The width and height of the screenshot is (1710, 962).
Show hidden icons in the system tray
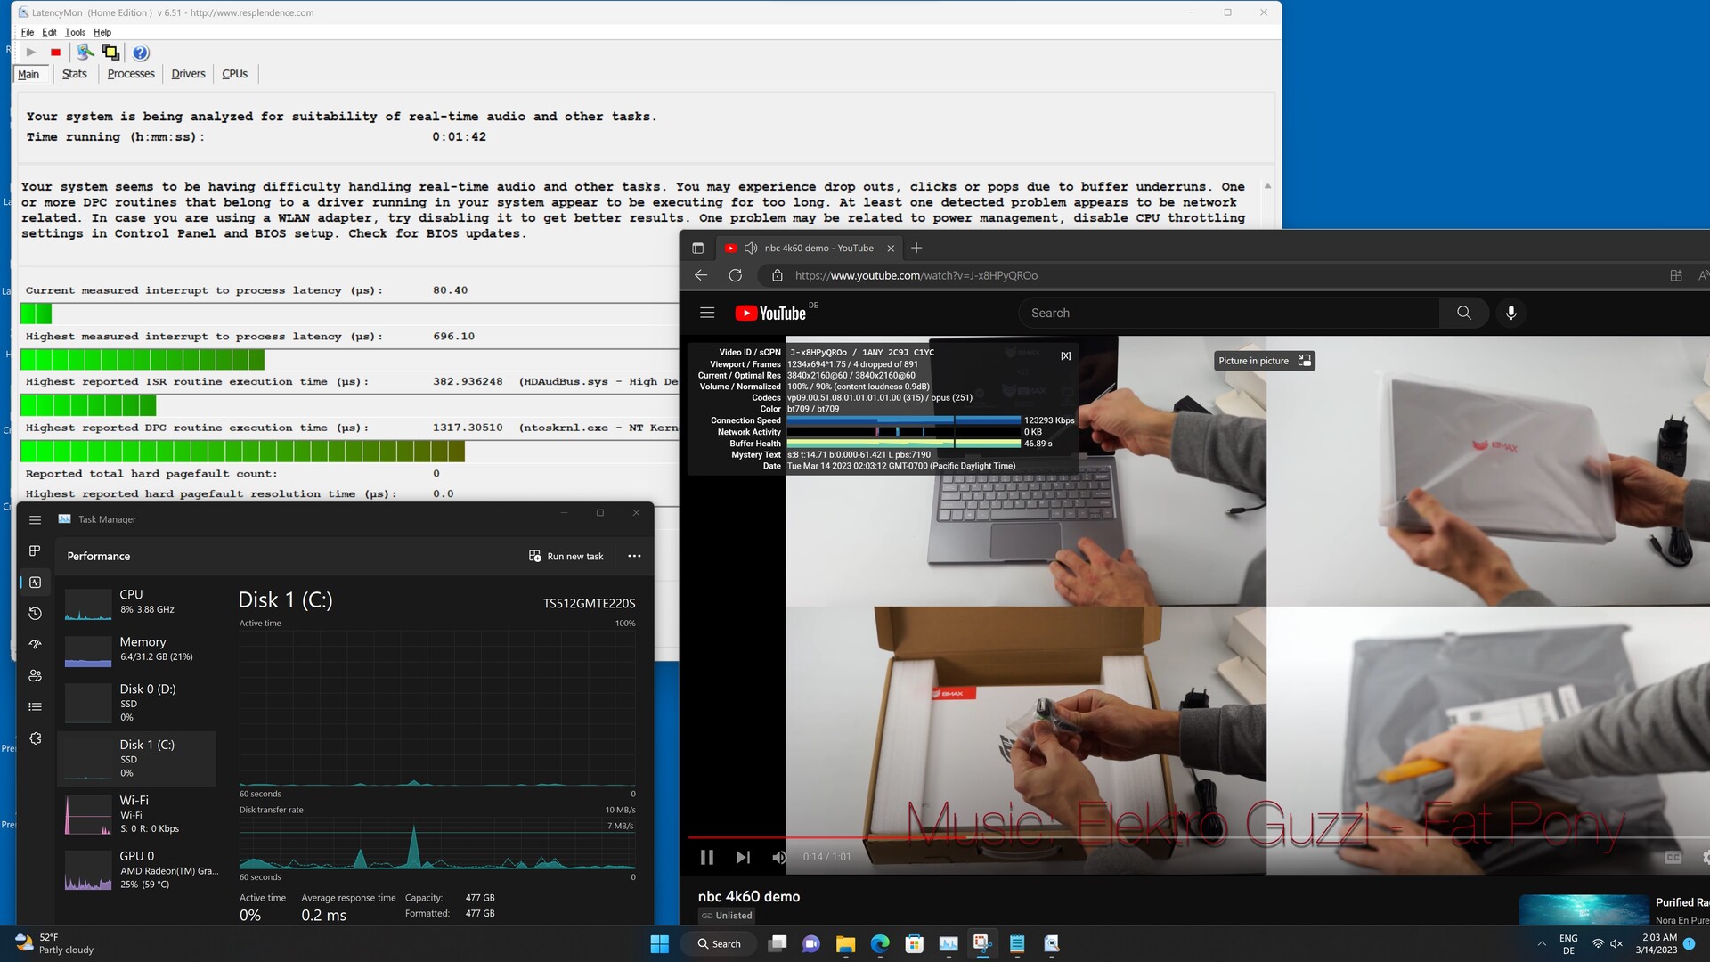click(x=1541, y=944)
